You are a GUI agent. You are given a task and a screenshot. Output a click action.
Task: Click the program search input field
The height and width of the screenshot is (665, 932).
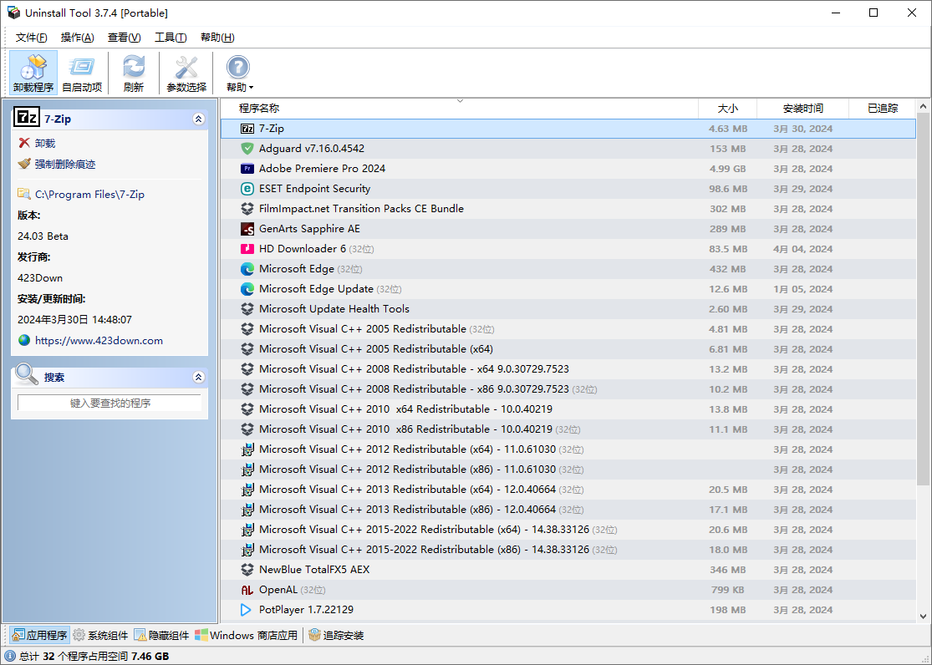109,404
